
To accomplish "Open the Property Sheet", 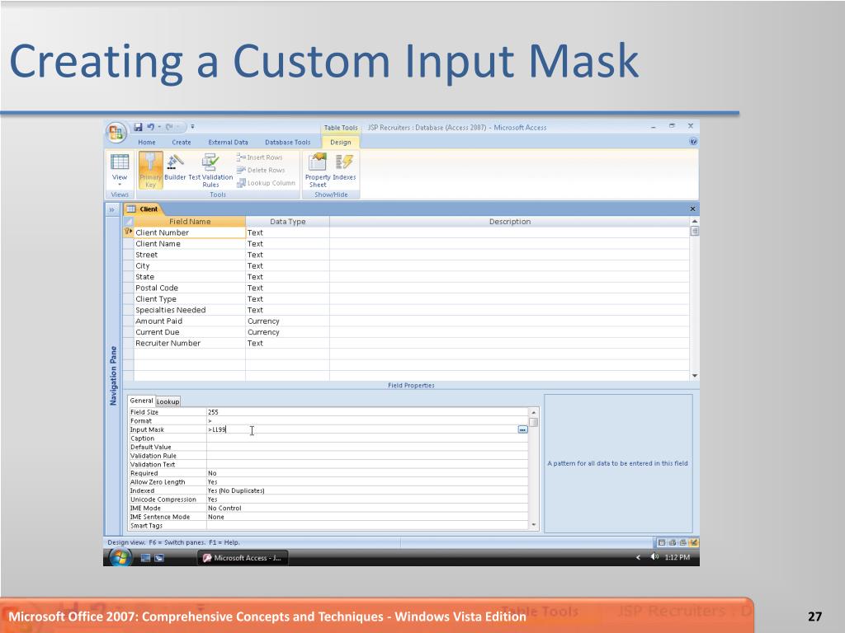I will (x=318, y=170).
